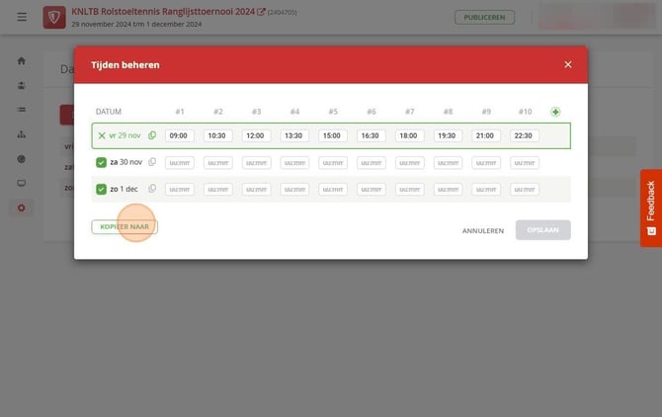Open settings gear in left sidebar

[x=21, y=208]
